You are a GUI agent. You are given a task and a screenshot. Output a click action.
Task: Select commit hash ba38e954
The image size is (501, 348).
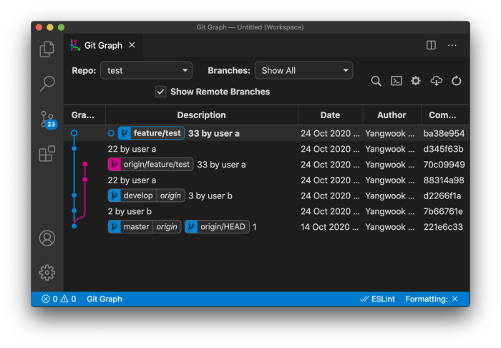pyautogui.click(x=444, y=133)
